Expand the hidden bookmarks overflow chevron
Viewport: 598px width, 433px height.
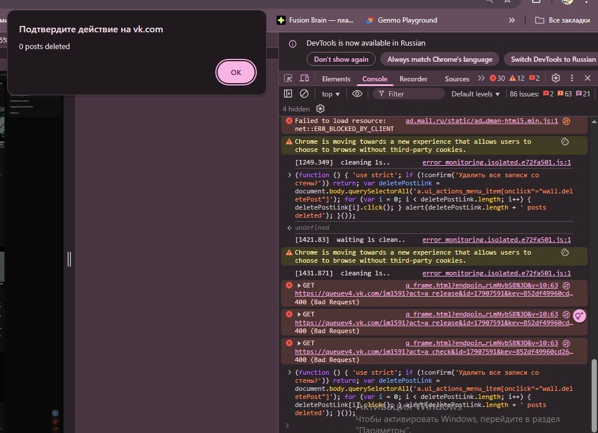point(512,20)
